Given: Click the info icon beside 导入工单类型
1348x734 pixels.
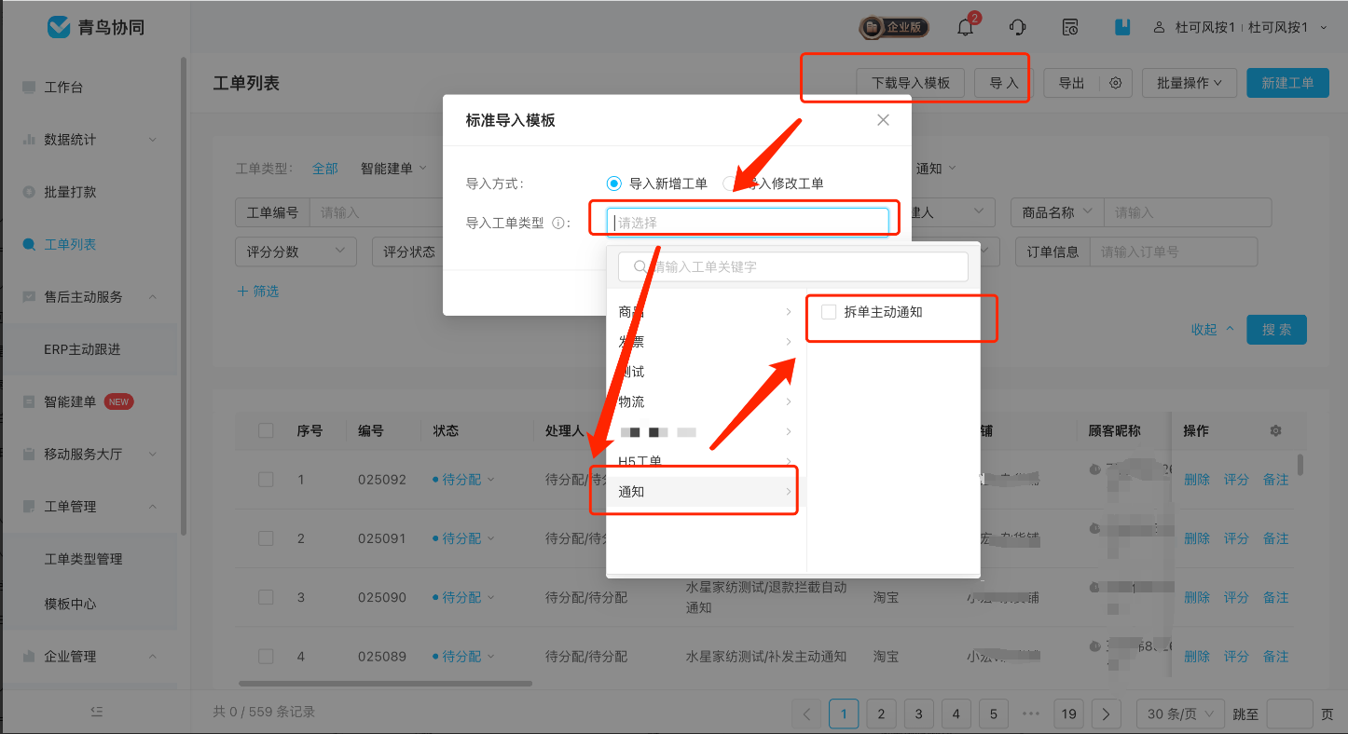Looking at the screenshot, I should (x=557, y=224).
